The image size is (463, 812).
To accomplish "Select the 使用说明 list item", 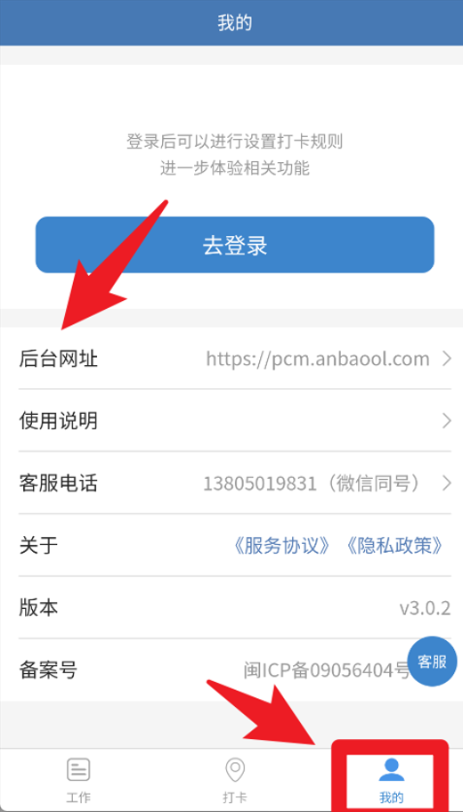I will [235, 421].
